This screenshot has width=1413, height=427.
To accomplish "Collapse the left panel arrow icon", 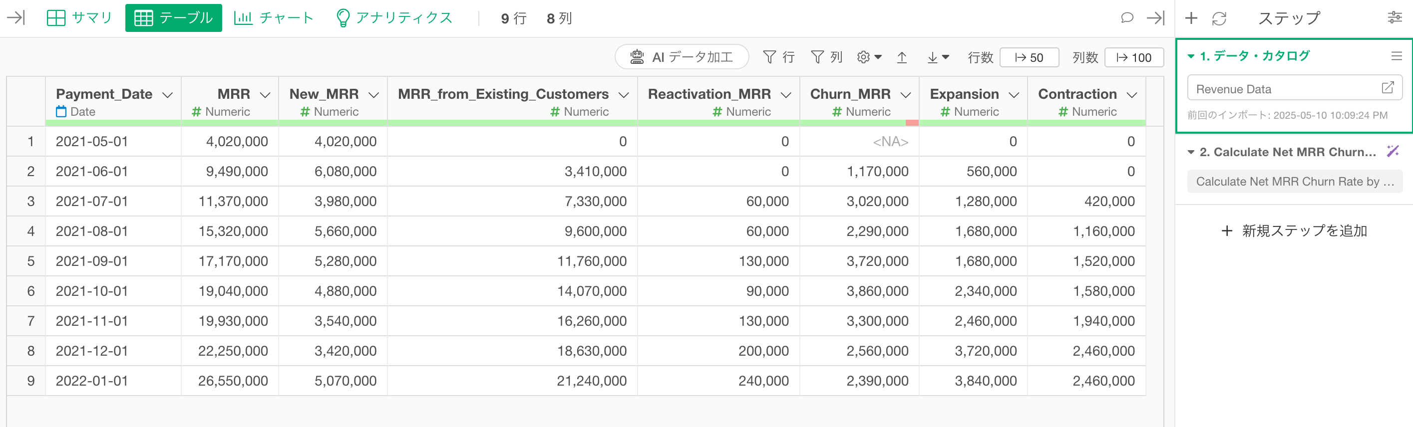I will [16, 18].
